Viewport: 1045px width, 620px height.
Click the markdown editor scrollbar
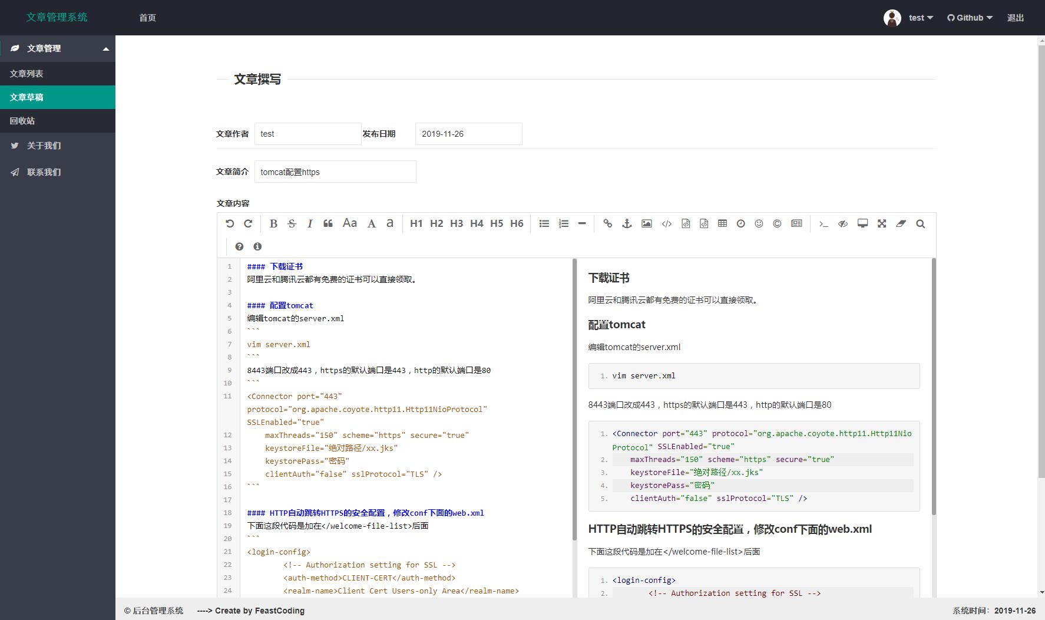click(574, 399)
